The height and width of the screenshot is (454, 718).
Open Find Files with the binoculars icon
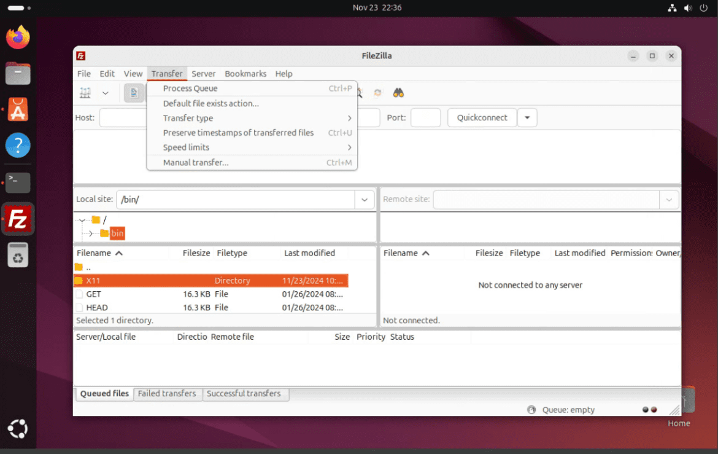(398, 93)
